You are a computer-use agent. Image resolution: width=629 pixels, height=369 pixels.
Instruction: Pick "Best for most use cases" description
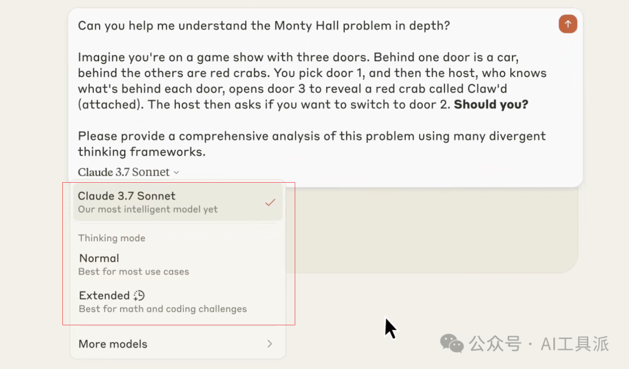point(133,272)
